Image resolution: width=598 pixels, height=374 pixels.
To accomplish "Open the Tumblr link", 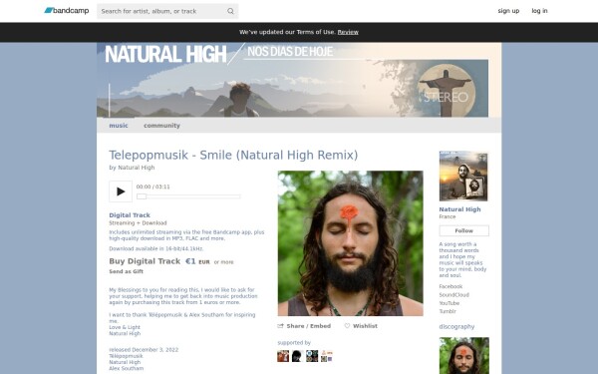I will tap(448, 311).
